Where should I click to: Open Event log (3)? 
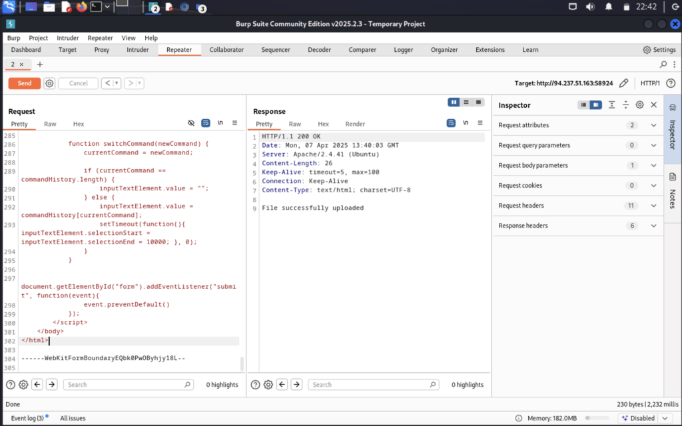(29, 418)
